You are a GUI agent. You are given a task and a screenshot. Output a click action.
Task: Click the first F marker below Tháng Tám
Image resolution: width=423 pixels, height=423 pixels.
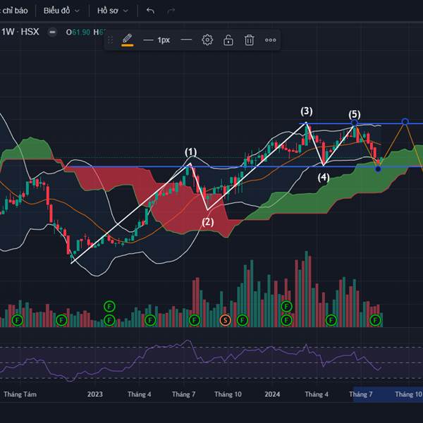pyautogui.click(x=18, y=320)
